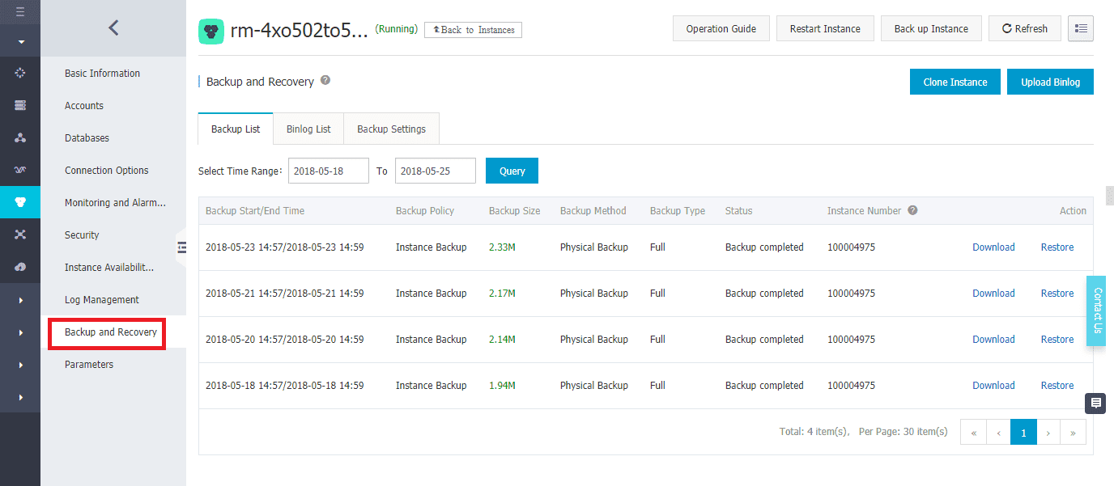The image size is (1114, 486).
Task: Open the Backup Settings tab
Action: coord(391,129)
